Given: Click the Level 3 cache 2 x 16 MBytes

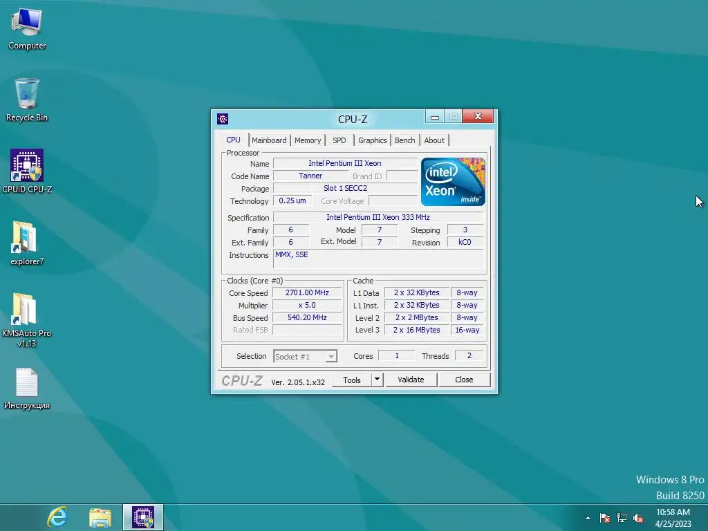Looking at the screenshot, I should click(416, 330).
